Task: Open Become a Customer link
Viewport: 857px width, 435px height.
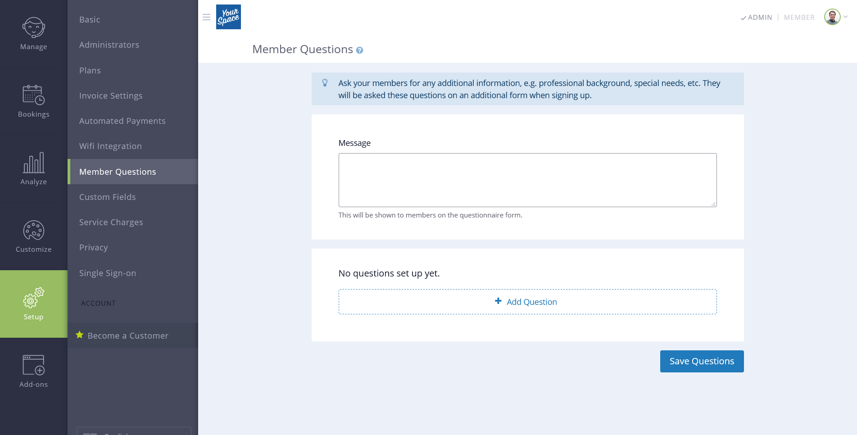Action: (x=127, y=335)
